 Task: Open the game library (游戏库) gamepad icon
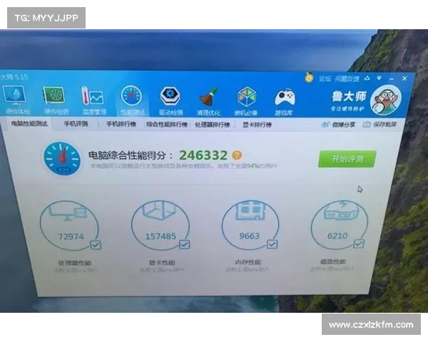285,98
